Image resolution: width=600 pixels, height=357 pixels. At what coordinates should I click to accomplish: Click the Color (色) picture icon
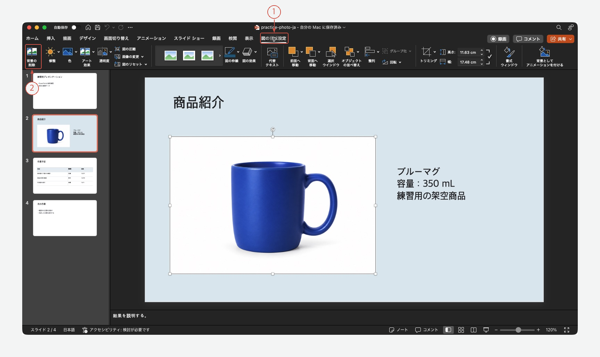pos(68,52)
